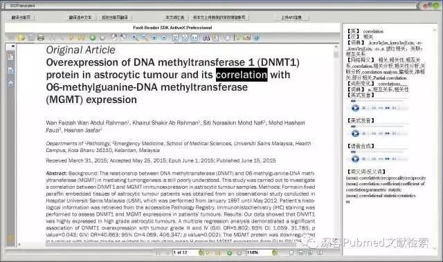
Task: Open the page number dropdown
Action: point(201,252)
